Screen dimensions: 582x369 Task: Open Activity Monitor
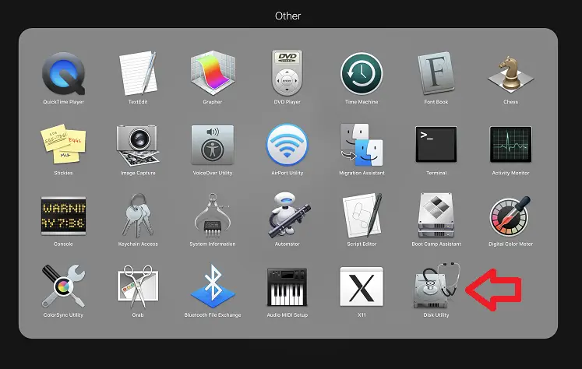pyautogui.click(x=511, y=144)
